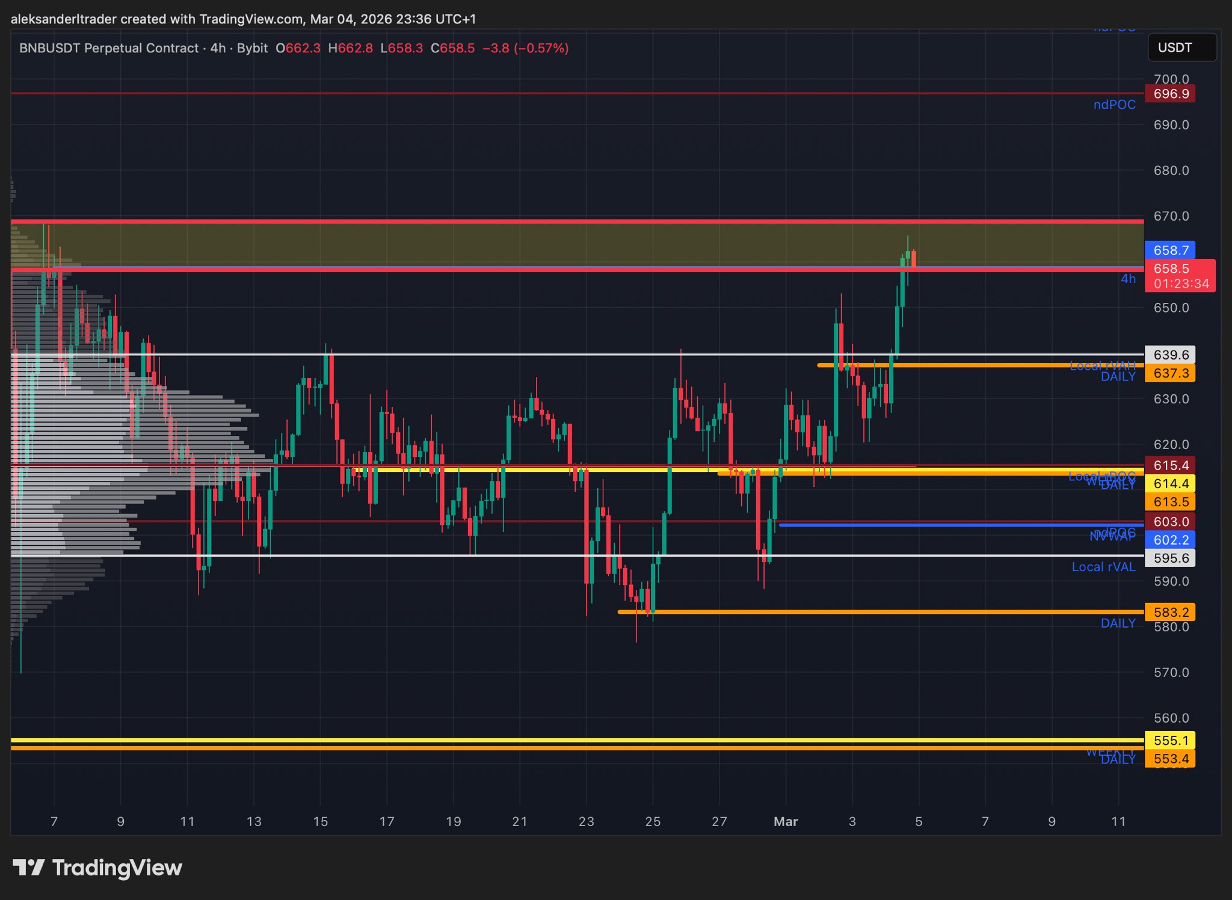Click the latest red candlestick

[x=914, y=259]
